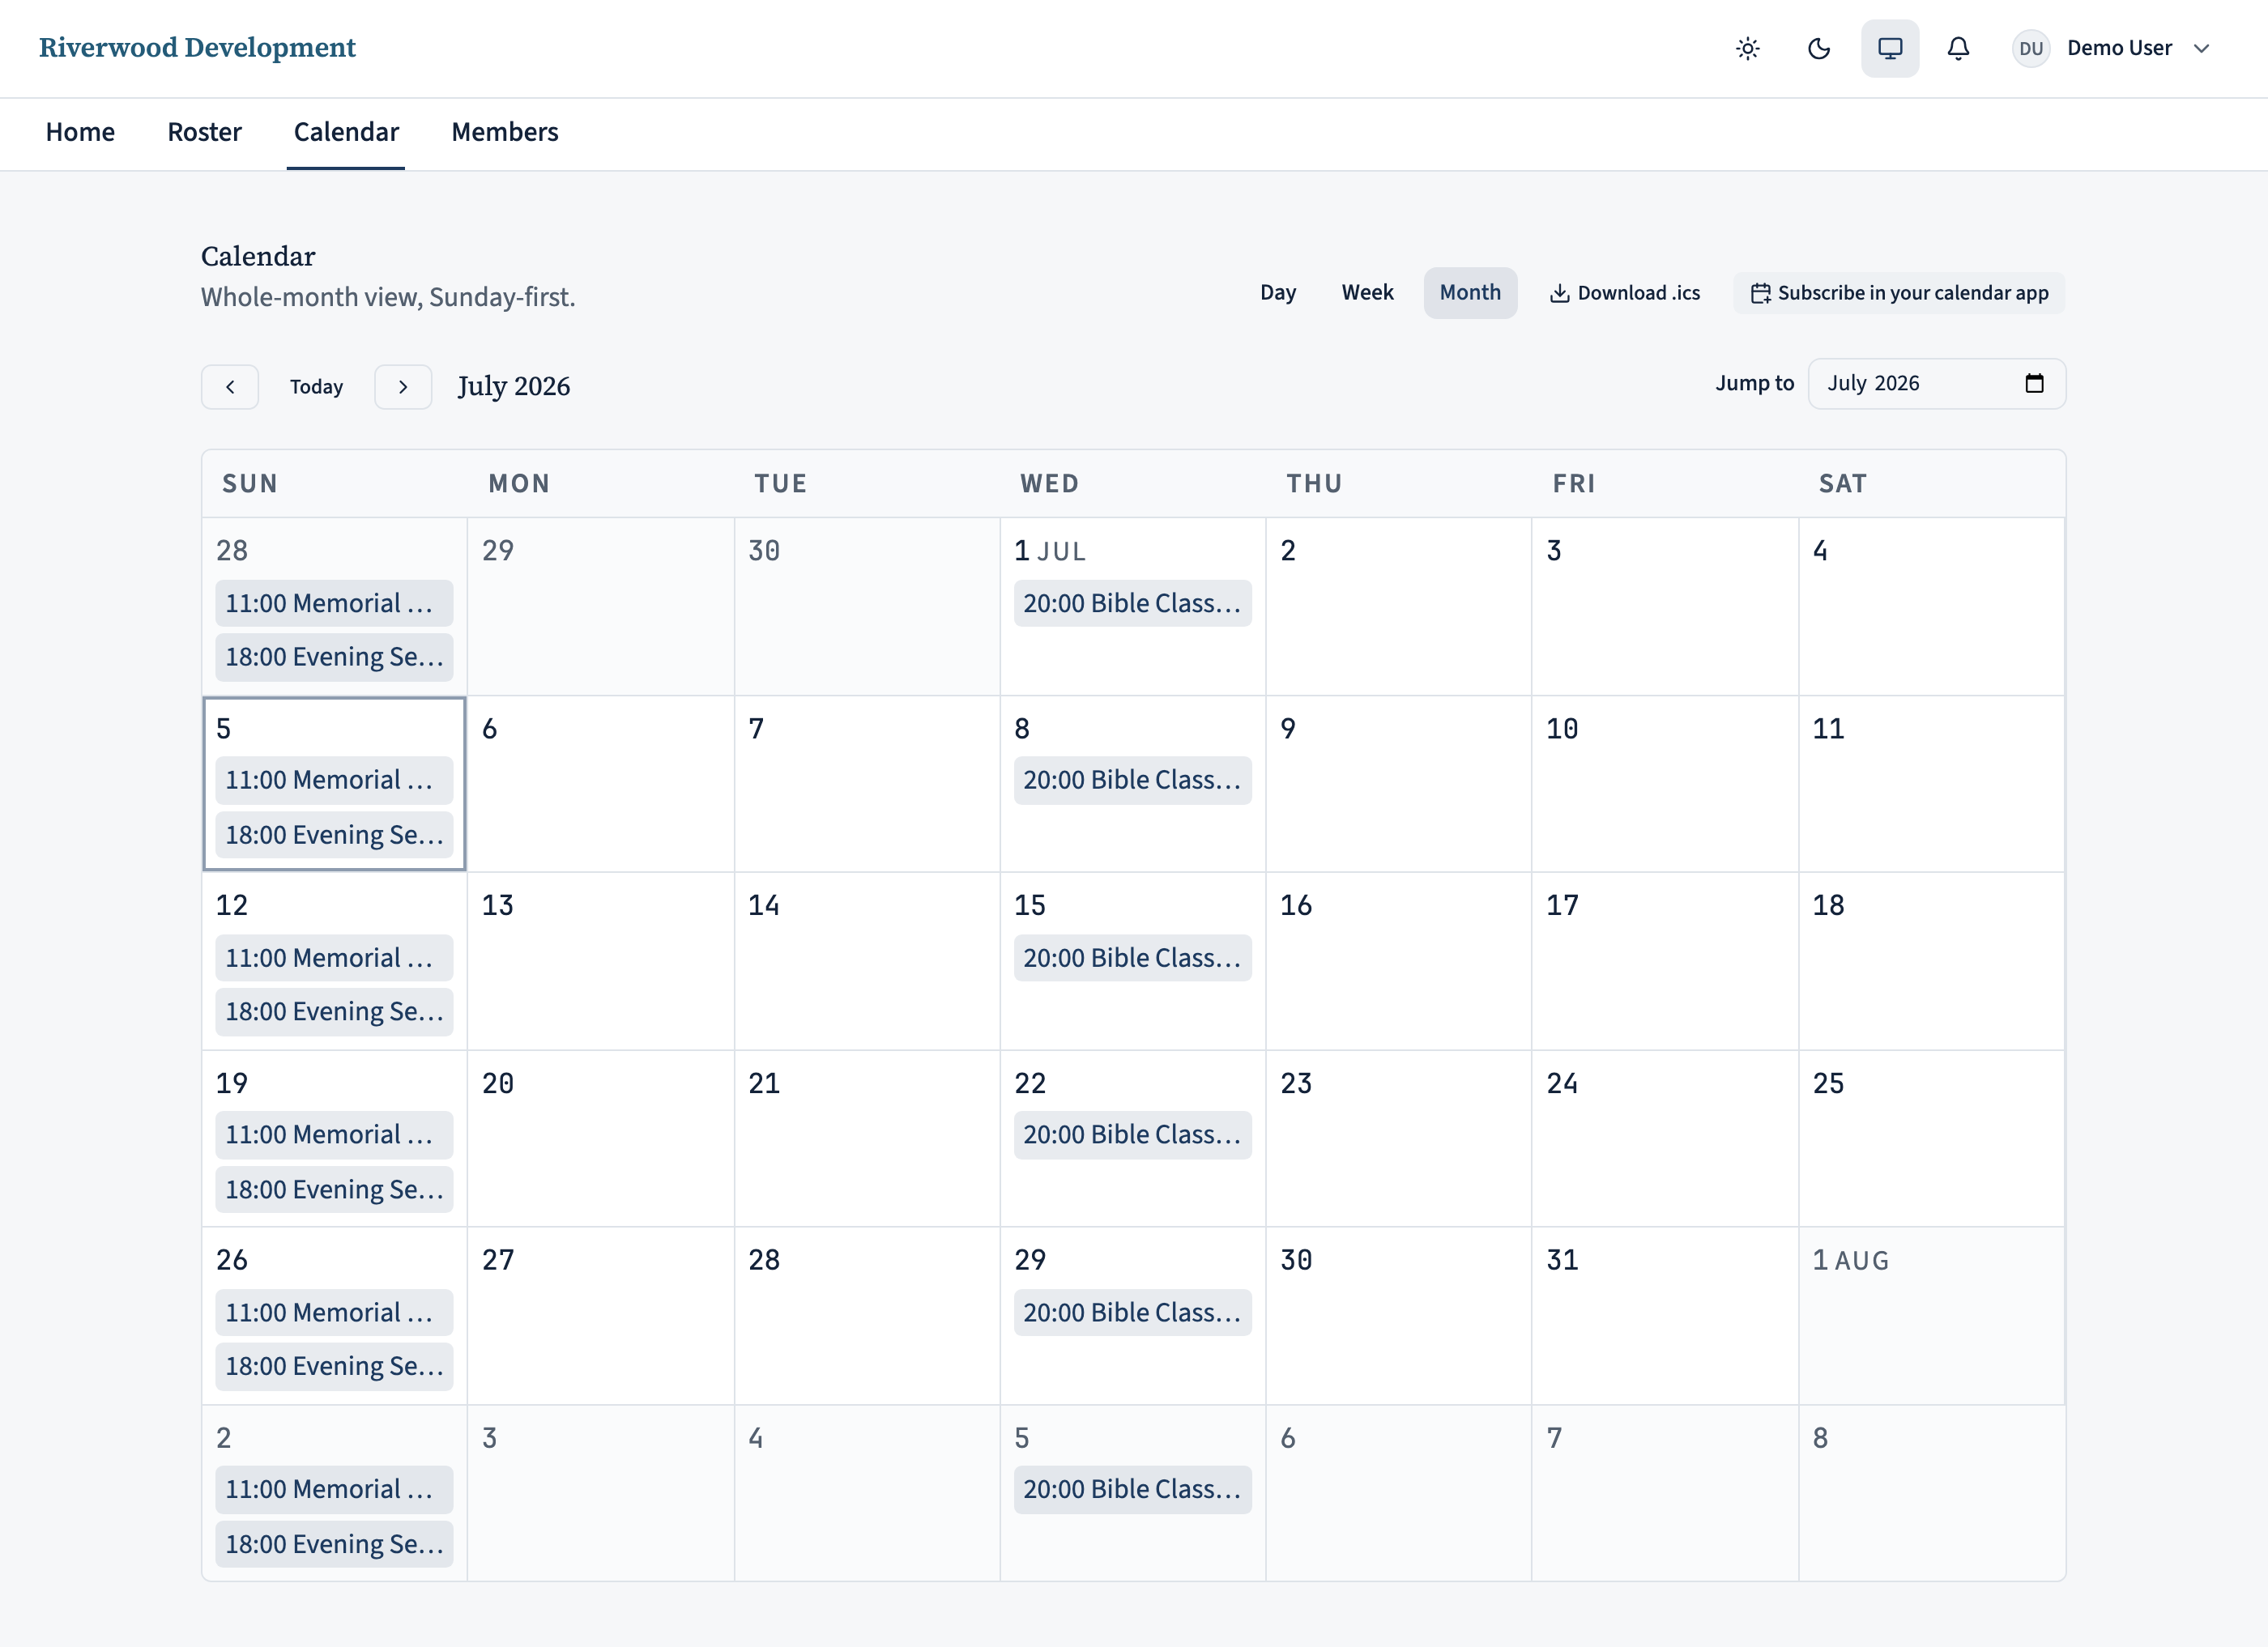Click Riverwood Development logo link
Screen dimensions: 2268x1647
tap(197, 48)
